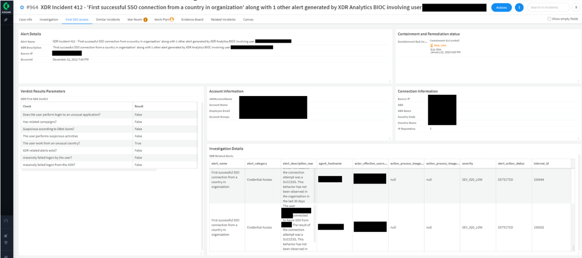Enable the Show empty fields checkbox
The image size is (582, 258).
pyautogui.click(x=549, y=19)
